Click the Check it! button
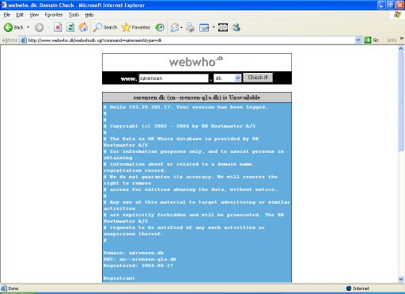Image resolution: width=405 pixels, height=294 pixels. 258,78
